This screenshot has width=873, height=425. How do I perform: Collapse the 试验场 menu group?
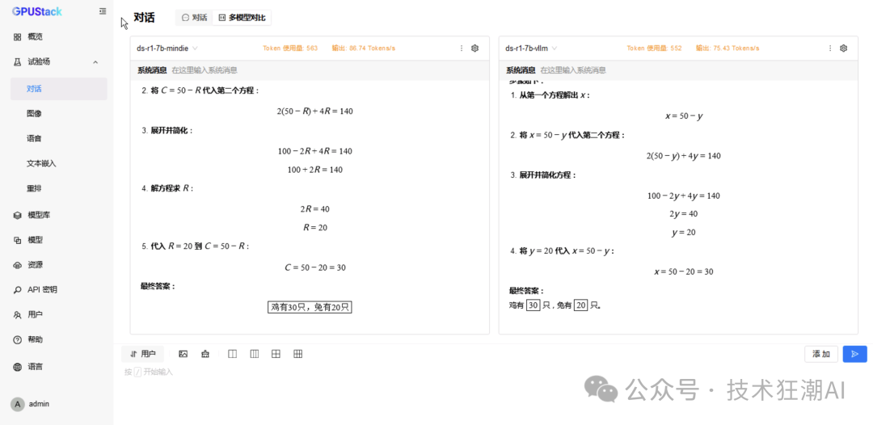pos(95,61)
